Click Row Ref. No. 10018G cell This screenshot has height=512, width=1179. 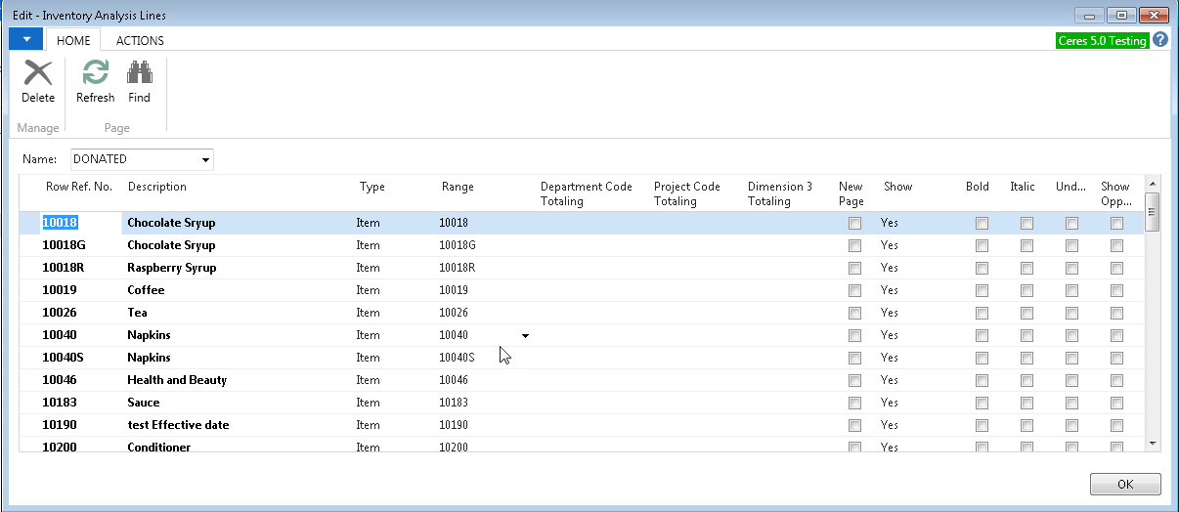64,245
